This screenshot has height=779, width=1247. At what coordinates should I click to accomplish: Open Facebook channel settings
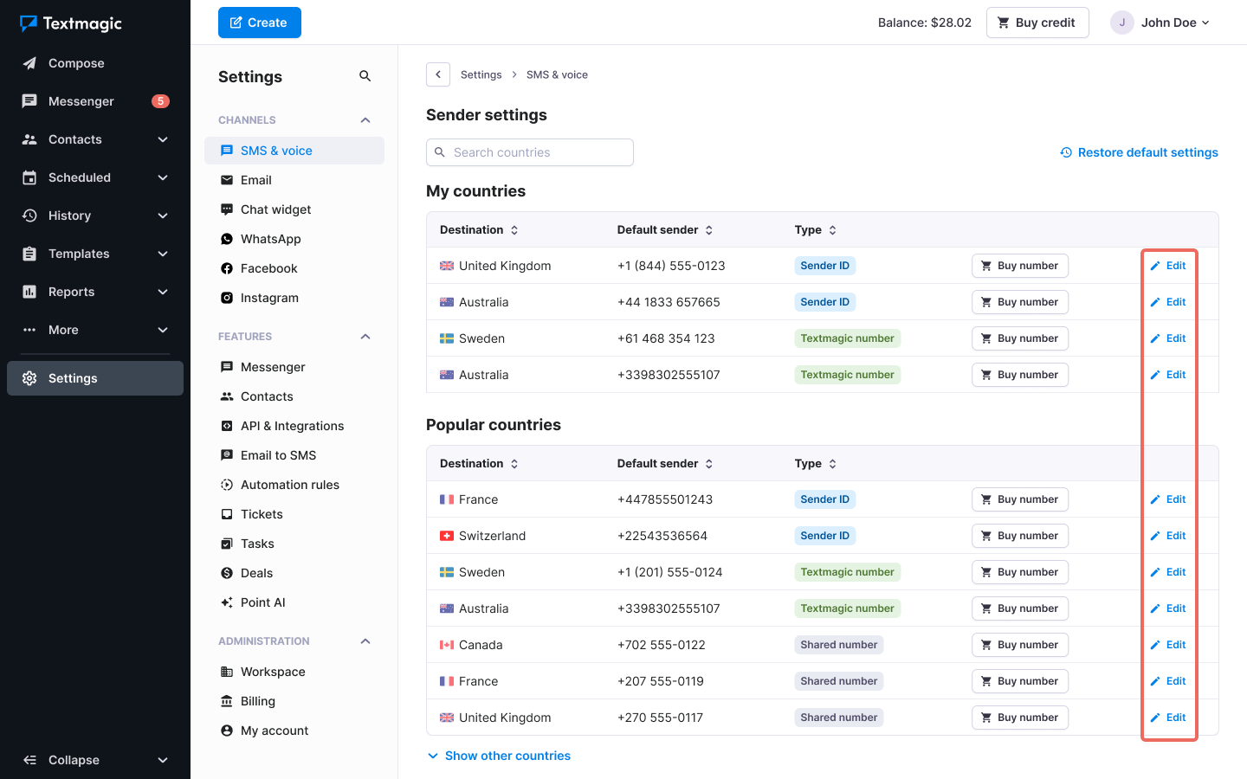point(268,268)
